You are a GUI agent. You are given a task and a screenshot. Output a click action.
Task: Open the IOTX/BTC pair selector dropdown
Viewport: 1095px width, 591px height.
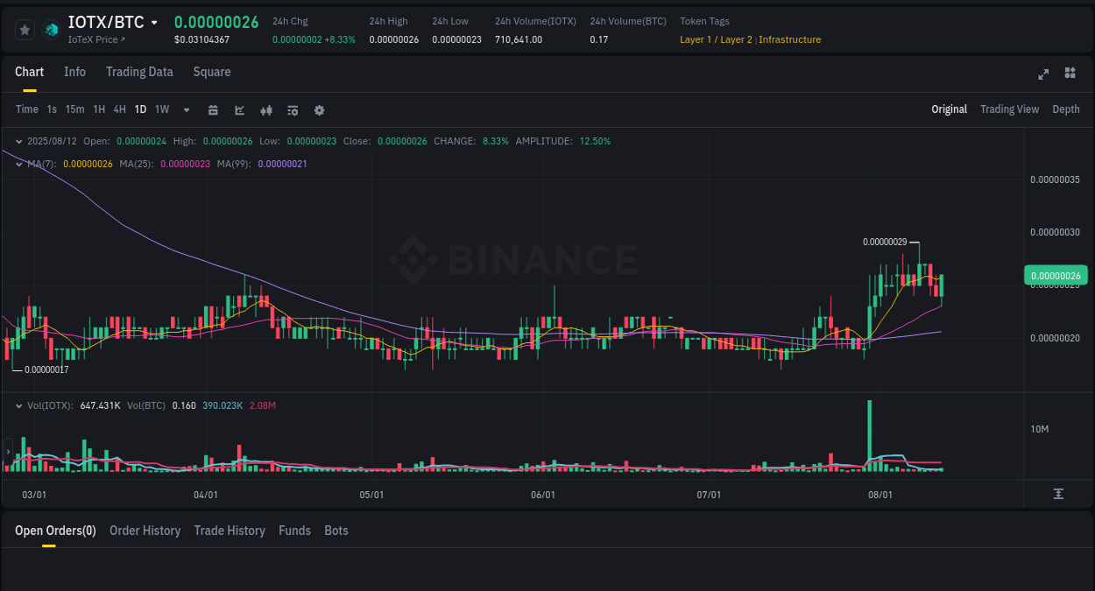pos(156,21)
